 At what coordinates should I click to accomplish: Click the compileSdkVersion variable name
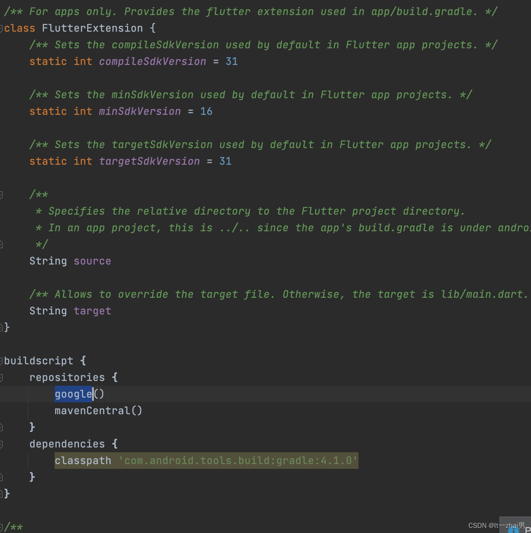(152, 61)
